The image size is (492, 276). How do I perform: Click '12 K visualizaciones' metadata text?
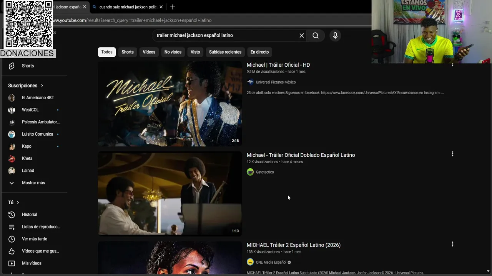[262, 162]
